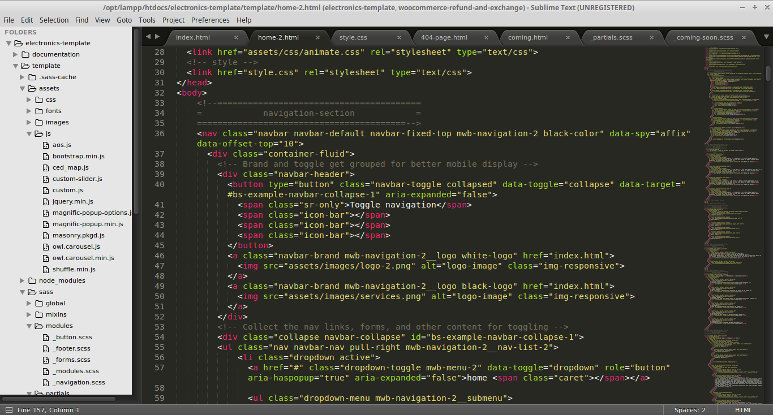Close the style.css tab

(399, 38)
